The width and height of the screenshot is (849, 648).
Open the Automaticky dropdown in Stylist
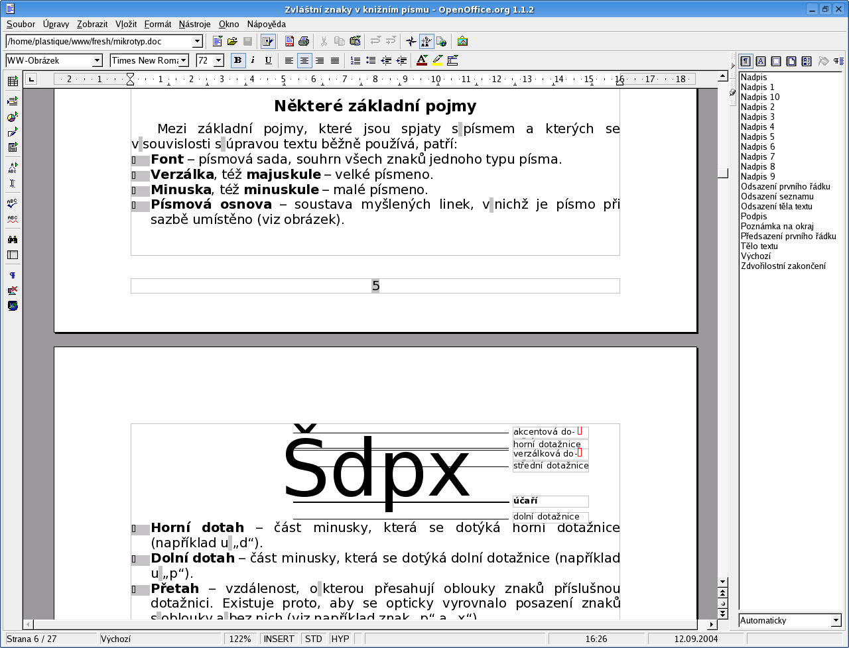click(835, 621)
